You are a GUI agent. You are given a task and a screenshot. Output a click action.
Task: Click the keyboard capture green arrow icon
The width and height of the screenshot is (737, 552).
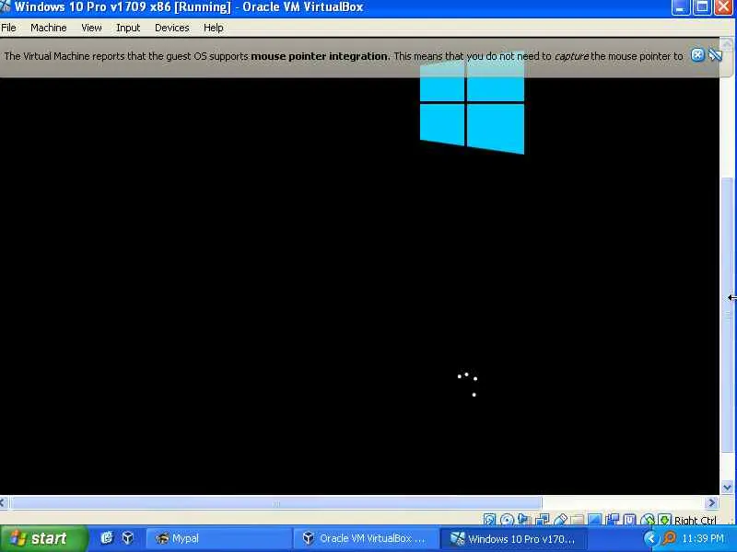coord(664,519)
